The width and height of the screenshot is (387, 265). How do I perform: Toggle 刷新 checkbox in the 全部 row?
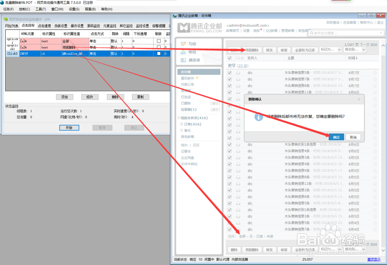pos(159,41)
